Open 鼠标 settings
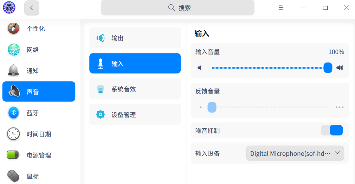This screenshot has width=355, height=184. tap(39, 176)
